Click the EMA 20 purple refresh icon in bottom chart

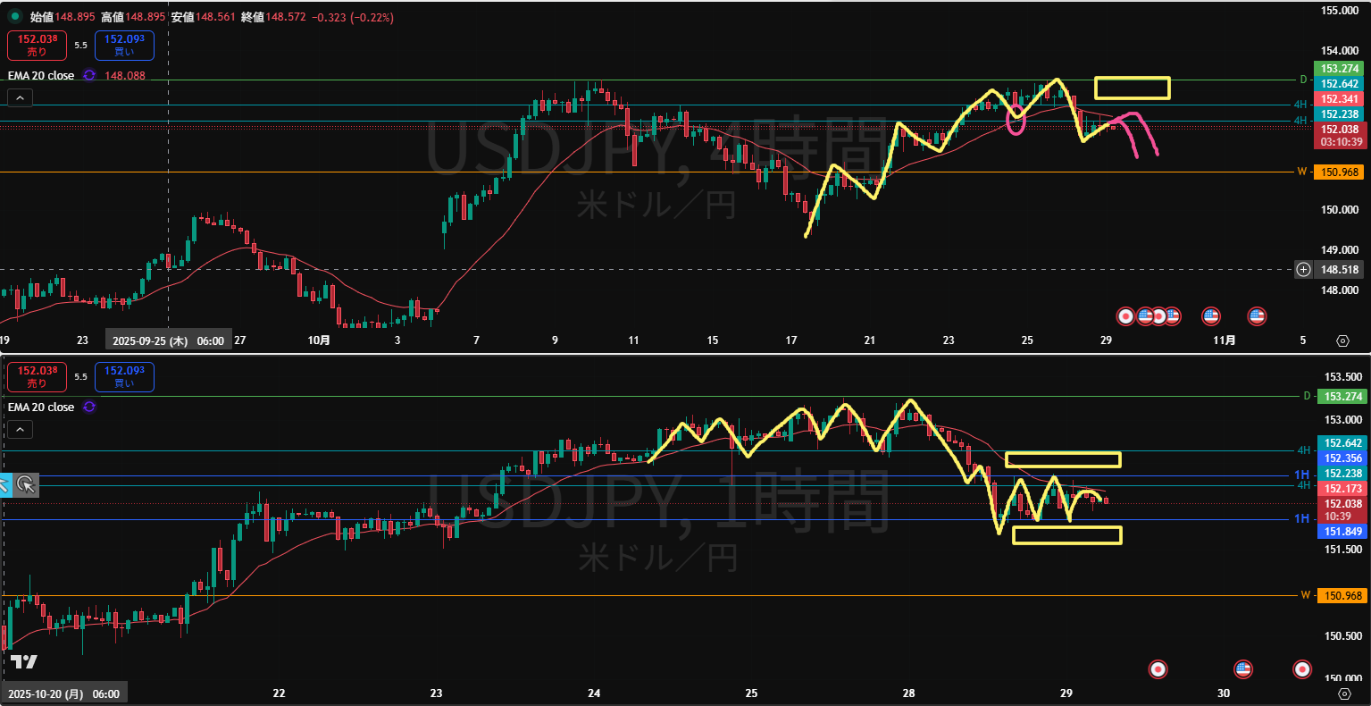88,408
